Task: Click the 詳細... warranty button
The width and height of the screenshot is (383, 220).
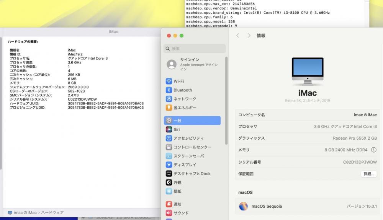Action: click(x=369, y=174)
